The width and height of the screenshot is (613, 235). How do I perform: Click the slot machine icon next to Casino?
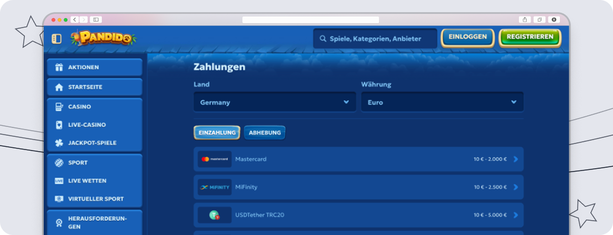coord(59,107)
